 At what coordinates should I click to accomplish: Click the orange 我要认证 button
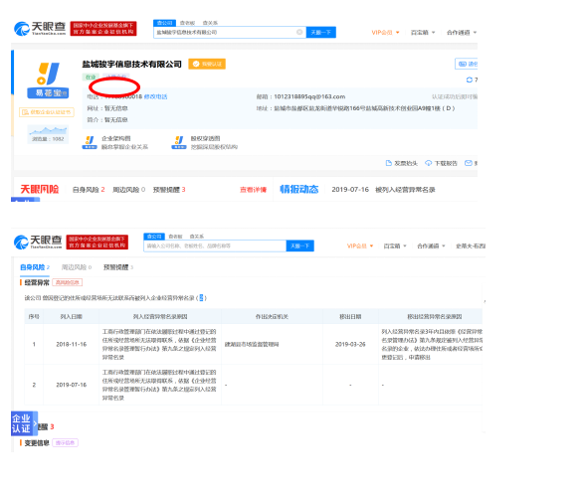(207, 64)
